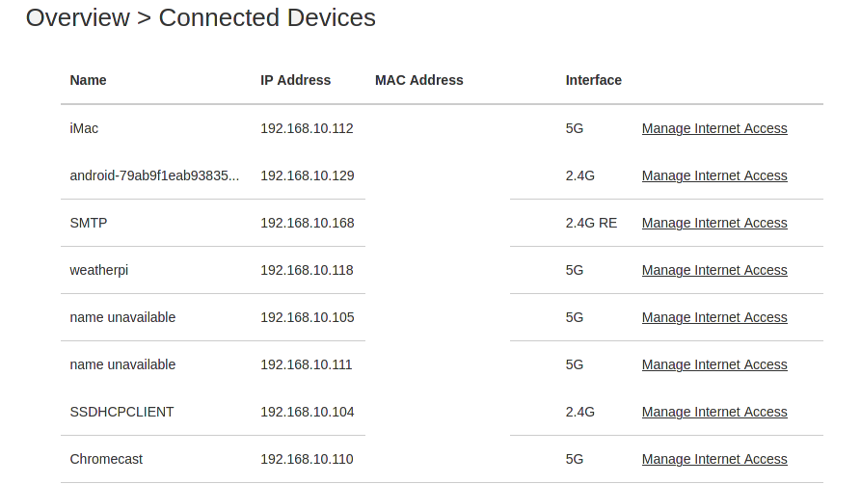Click the Name column header
861x484 pixels.
(88, 80)
